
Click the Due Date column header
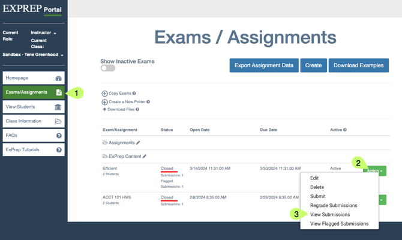[x=268, y=130]
